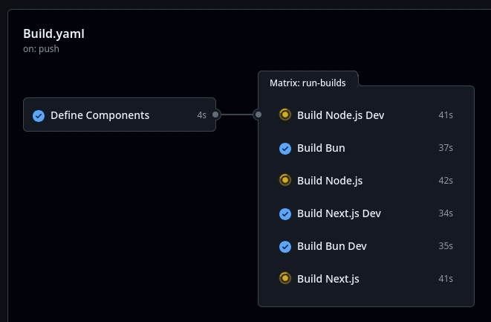
Task: Click input connector dot on run-builds matrix
Action: 258,115
